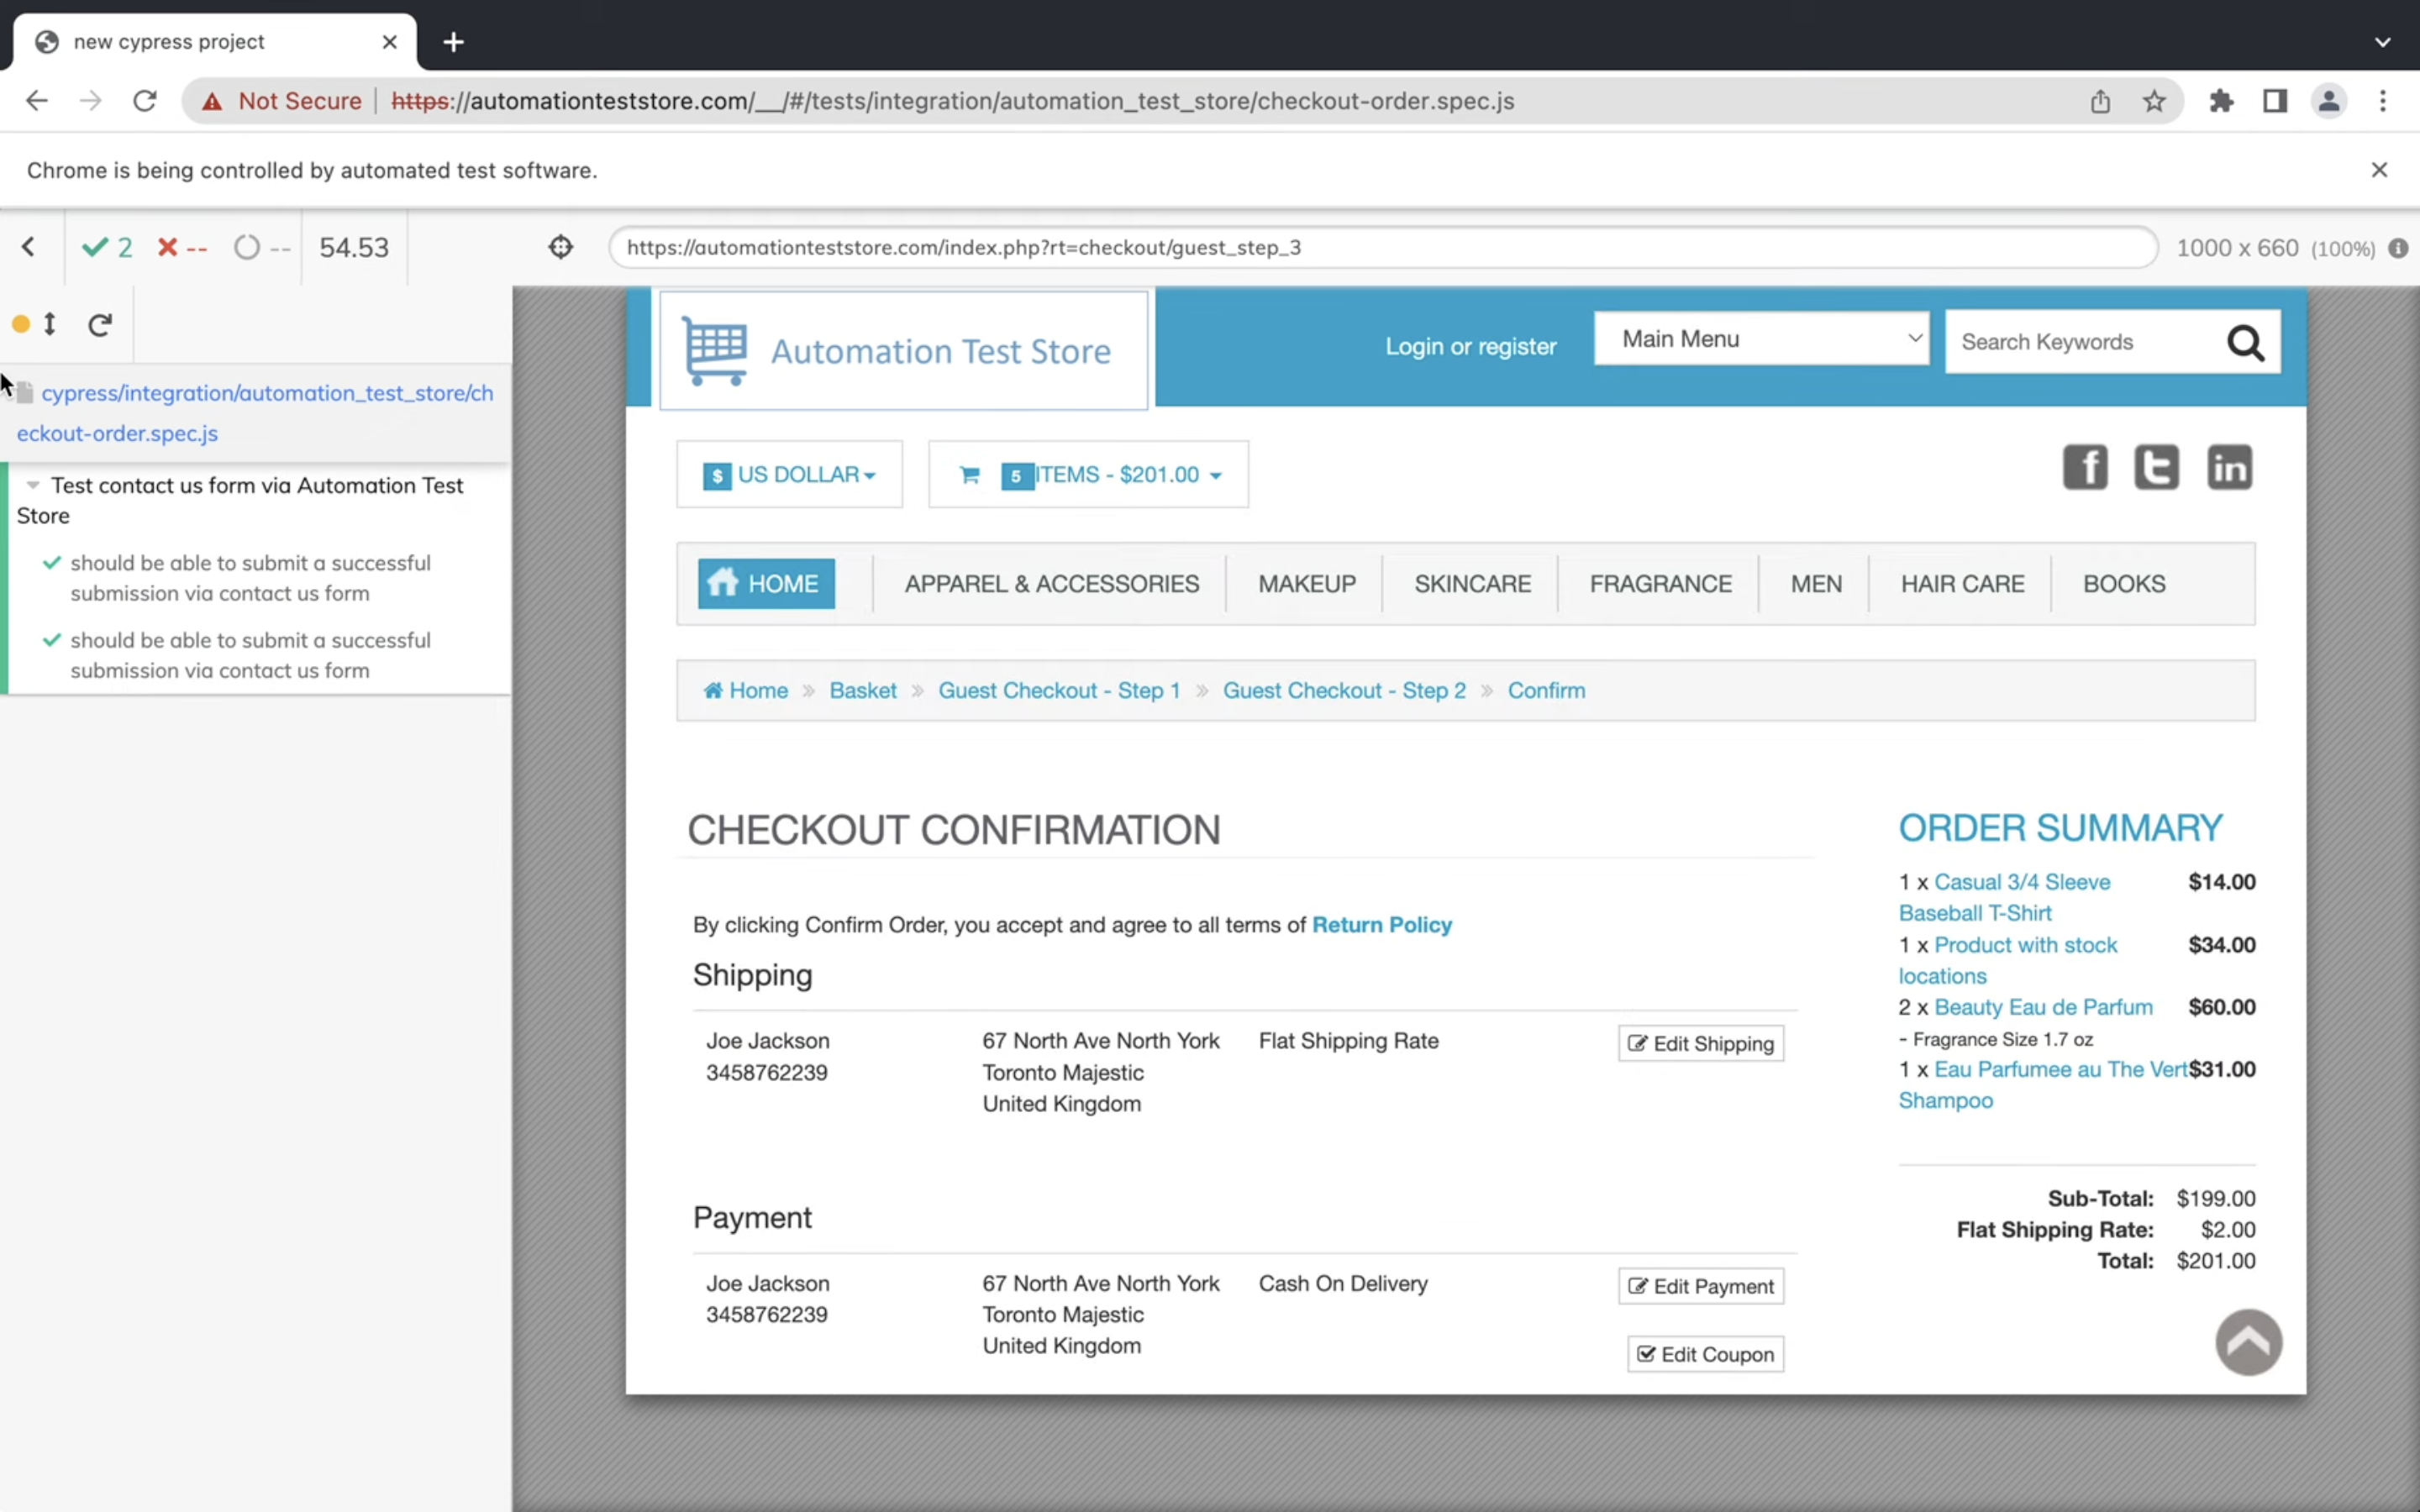Open the Main Menu select box
The width and height of the screenshot is (2420, 1512).
(x=1761, y=339)
